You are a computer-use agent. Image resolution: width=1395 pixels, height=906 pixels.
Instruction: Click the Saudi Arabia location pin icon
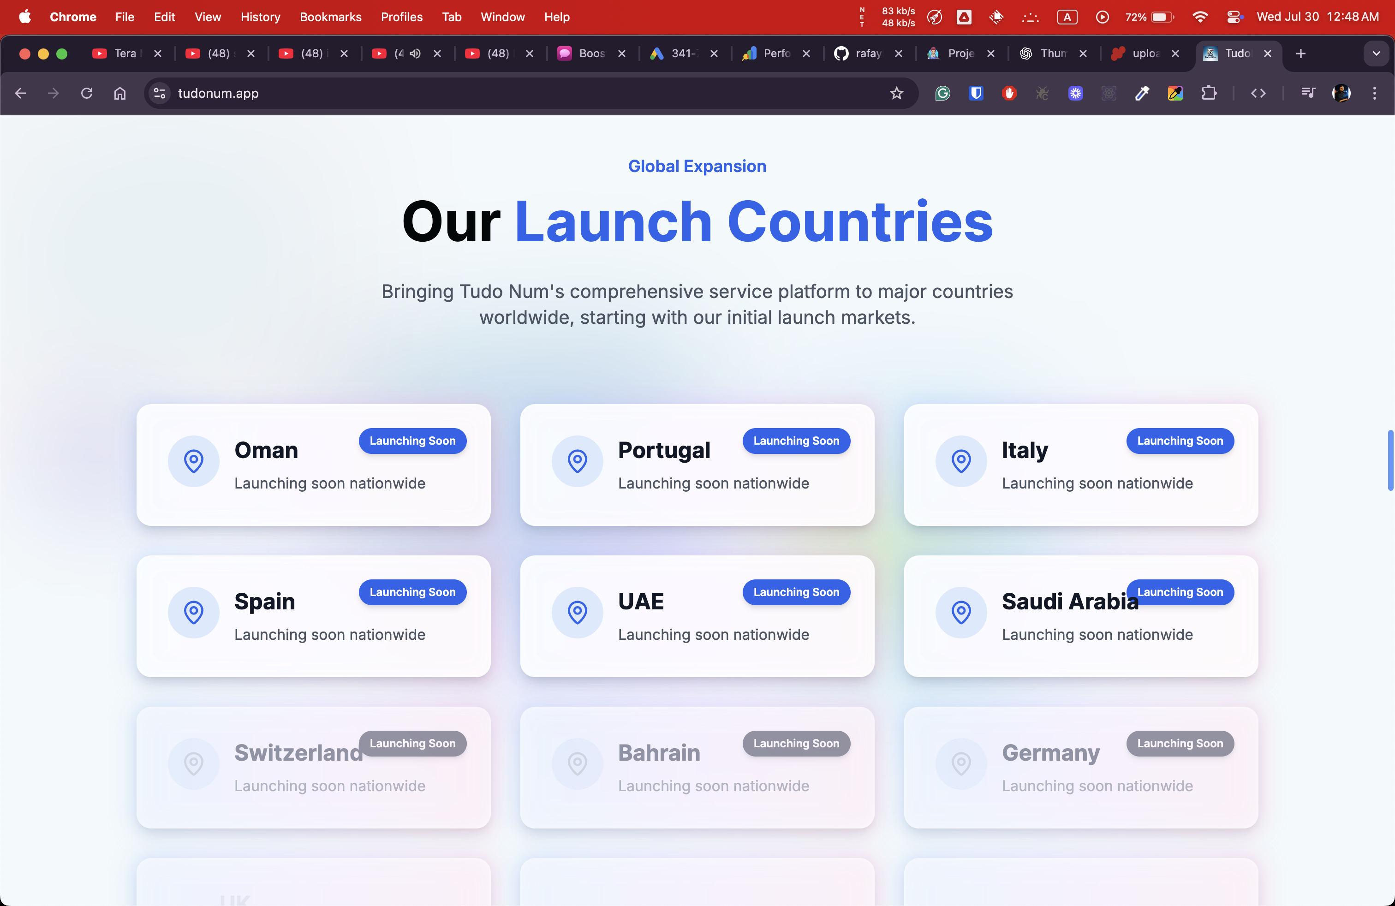pos(961,612)
